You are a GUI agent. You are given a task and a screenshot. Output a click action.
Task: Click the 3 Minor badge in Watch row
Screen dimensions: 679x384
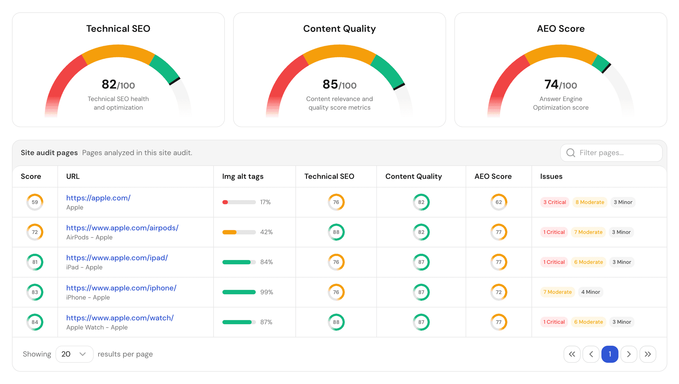622,322
